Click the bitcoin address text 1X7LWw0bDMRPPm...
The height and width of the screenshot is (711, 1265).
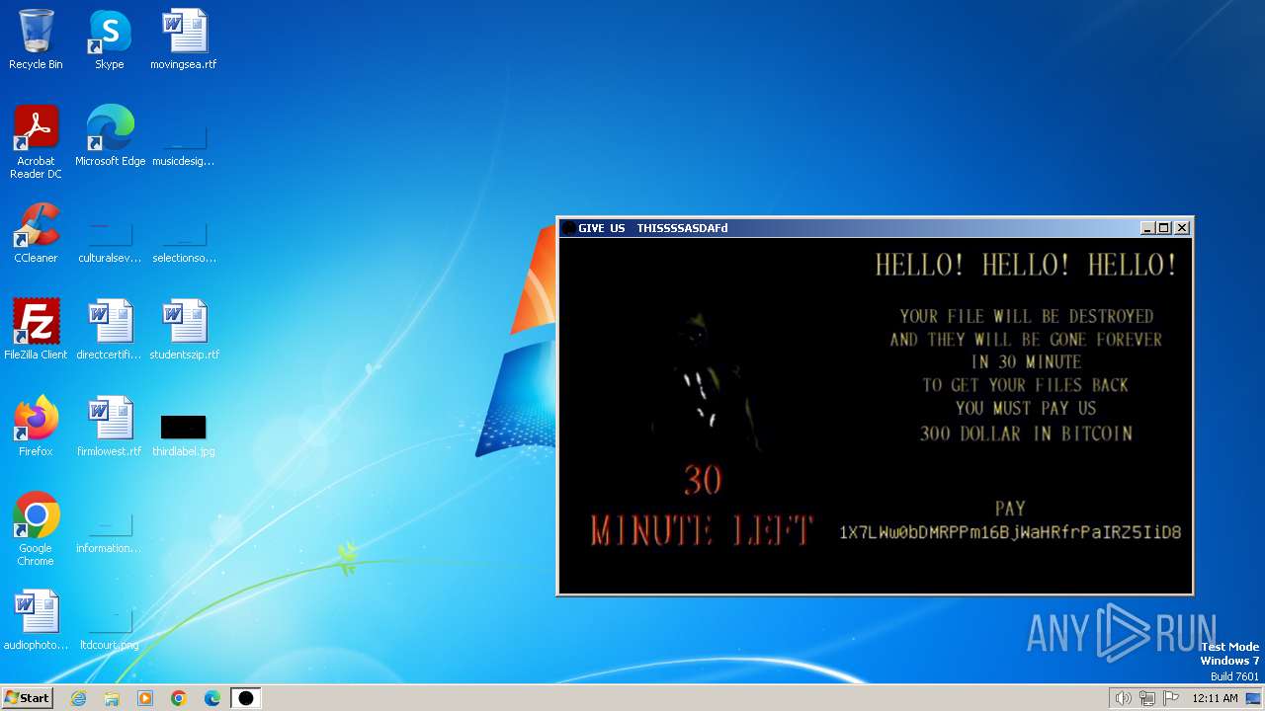[1010, 532]
